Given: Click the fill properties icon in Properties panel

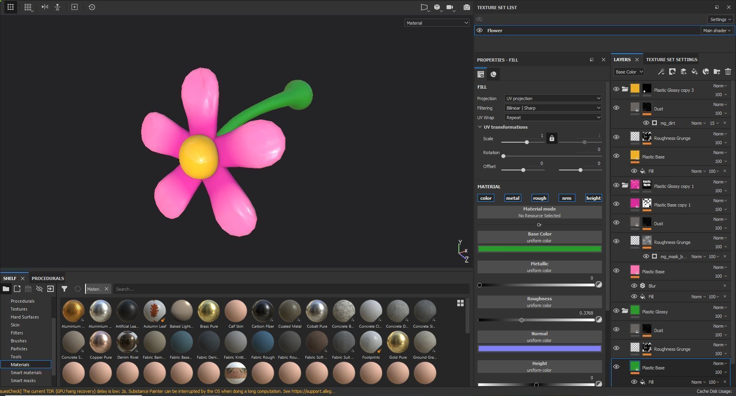Looking at the screenshot, I should [x=481, y=74].
